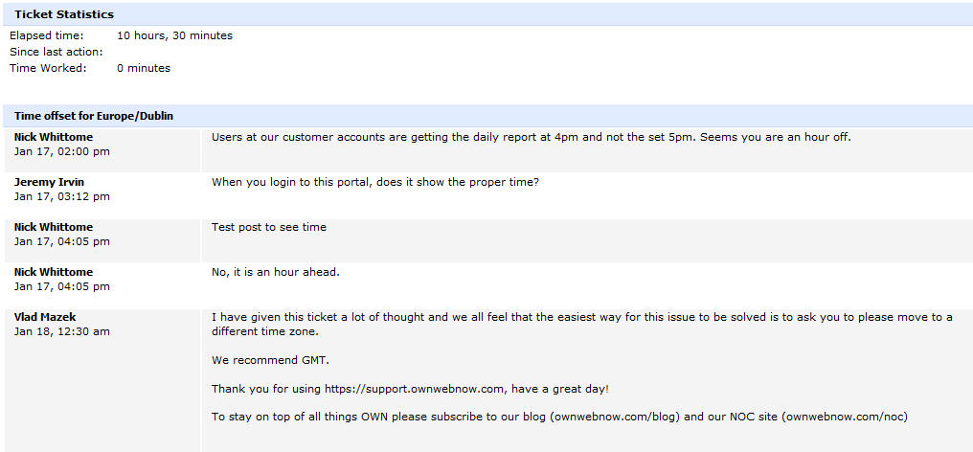This screenshot has height=452, width=973.
Task: Open the https://support.ownwebnow.com link
Action: pyautogui.click(x=429, y=388)
